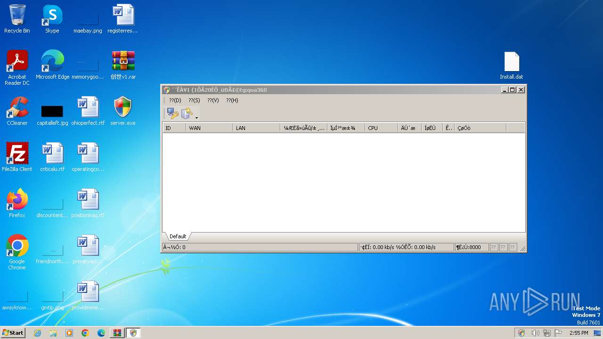Click the first ?? status bar pane

pos(494,247)
